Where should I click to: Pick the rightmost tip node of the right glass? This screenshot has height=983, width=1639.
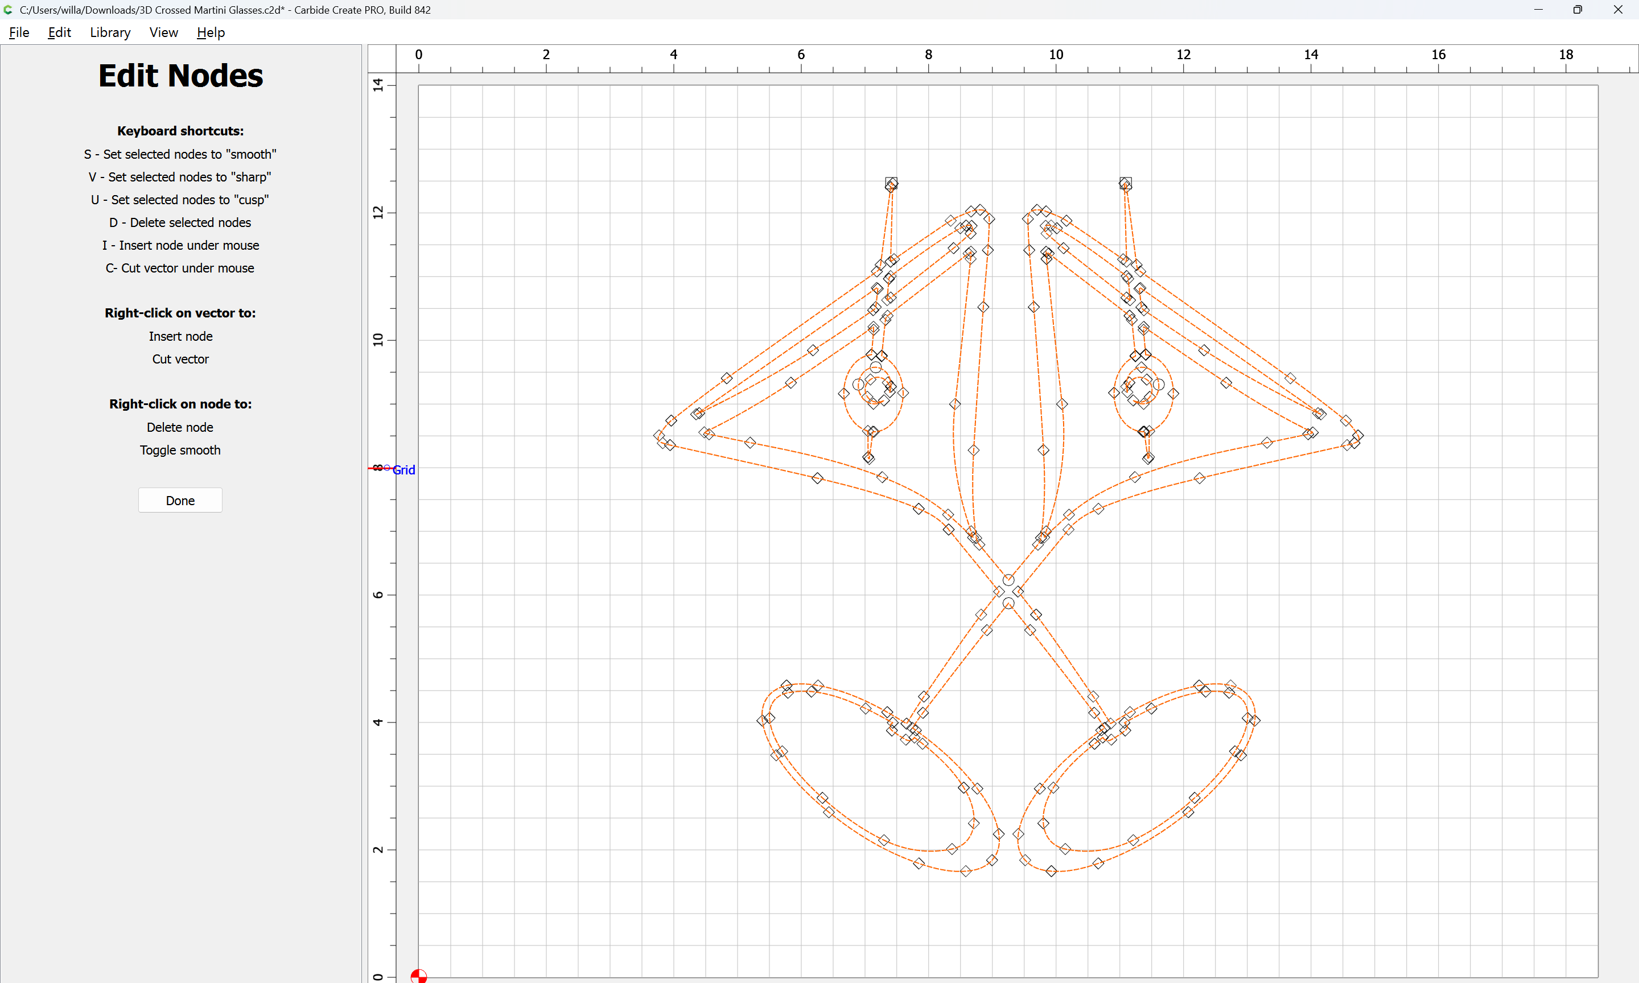click(1358, 435)
